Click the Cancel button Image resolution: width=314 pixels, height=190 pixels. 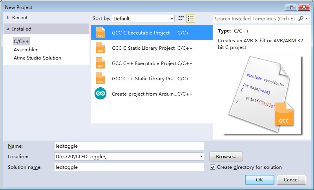[291, 179]
